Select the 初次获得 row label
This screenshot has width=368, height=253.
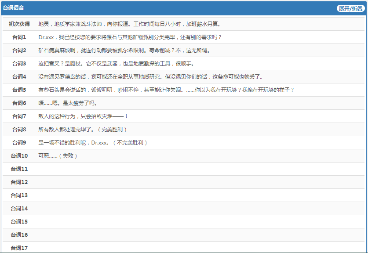tap(19, 24)
